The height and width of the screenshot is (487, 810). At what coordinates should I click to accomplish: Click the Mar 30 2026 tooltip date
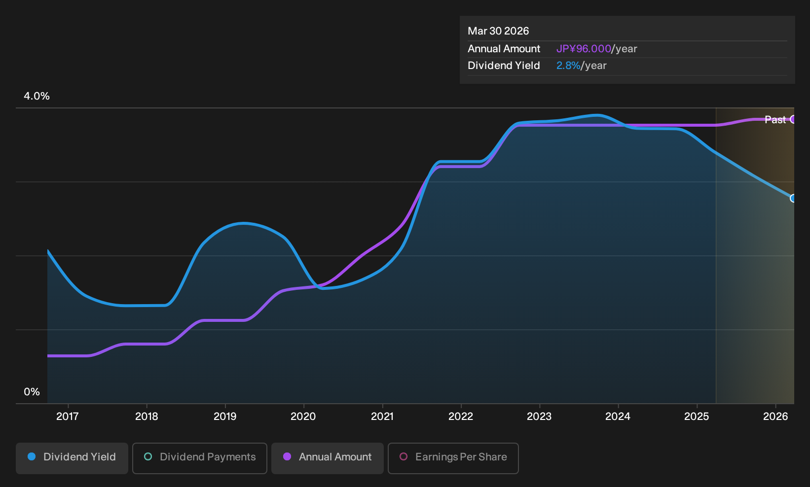coord(498,31)
